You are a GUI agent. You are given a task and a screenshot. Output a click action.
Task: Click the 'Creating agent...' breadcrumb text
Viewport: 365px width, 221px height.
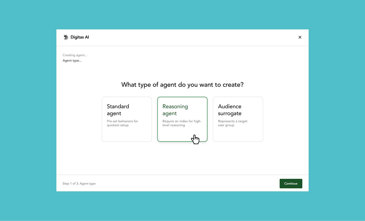[75, 55]
